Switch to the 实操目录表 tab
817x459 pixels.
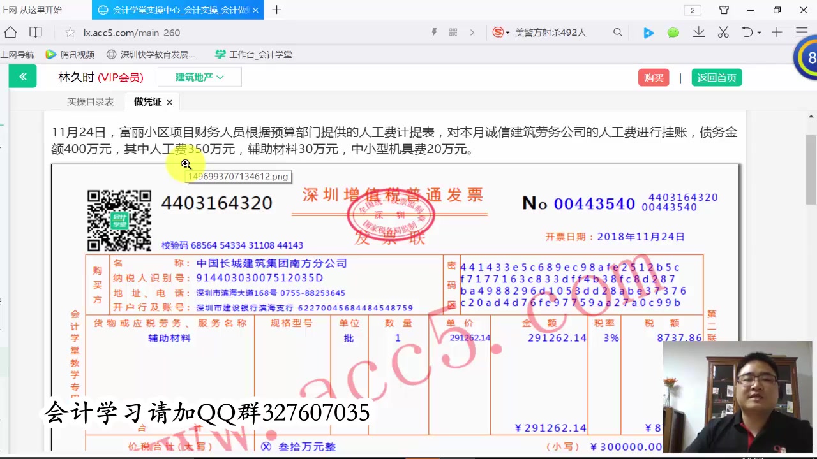coord(89,101)
